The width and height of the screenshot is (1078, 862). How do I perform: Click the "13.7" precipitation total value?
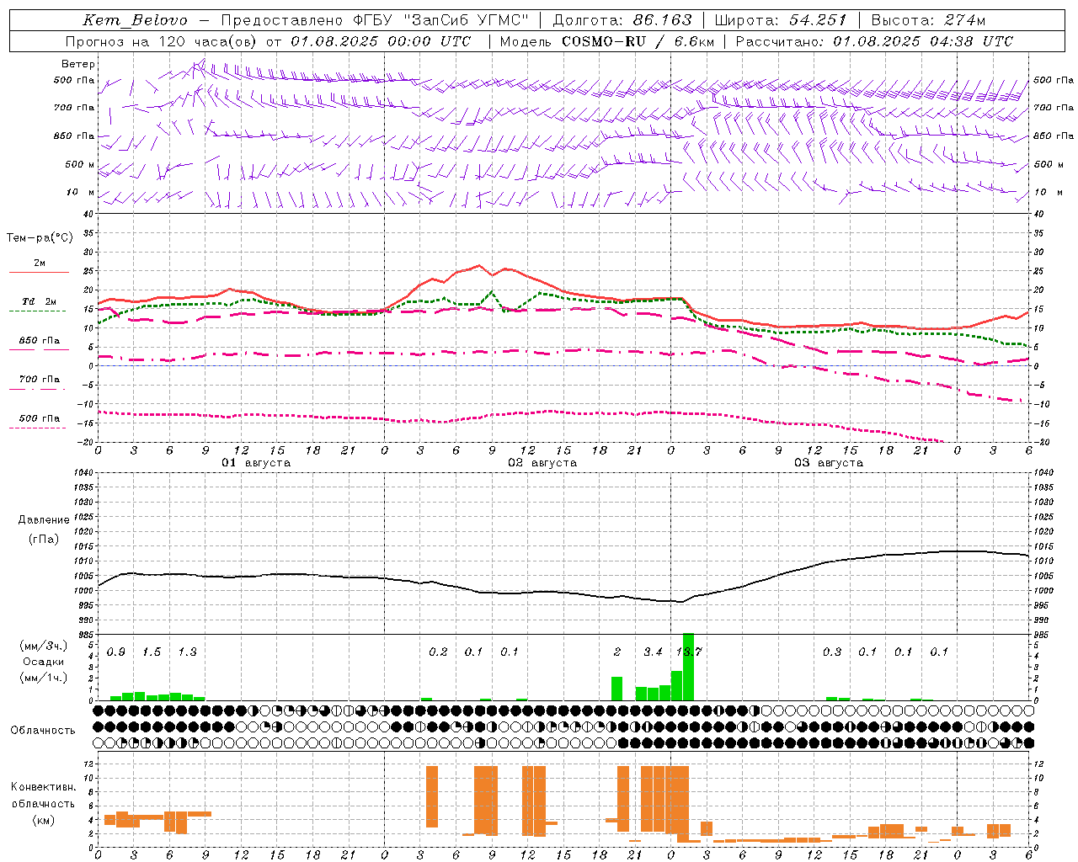coord(689,652)
